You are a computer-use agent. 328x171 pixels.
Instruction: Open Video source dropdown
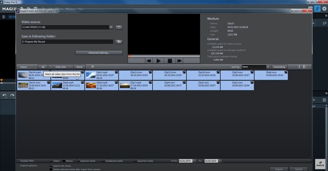click(111, 27)
